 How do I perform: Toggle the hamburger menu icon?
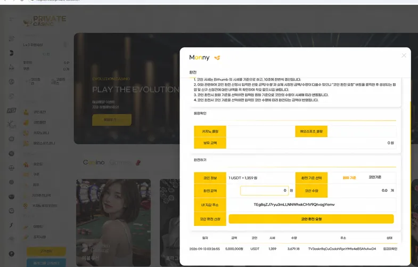point(12,19)
